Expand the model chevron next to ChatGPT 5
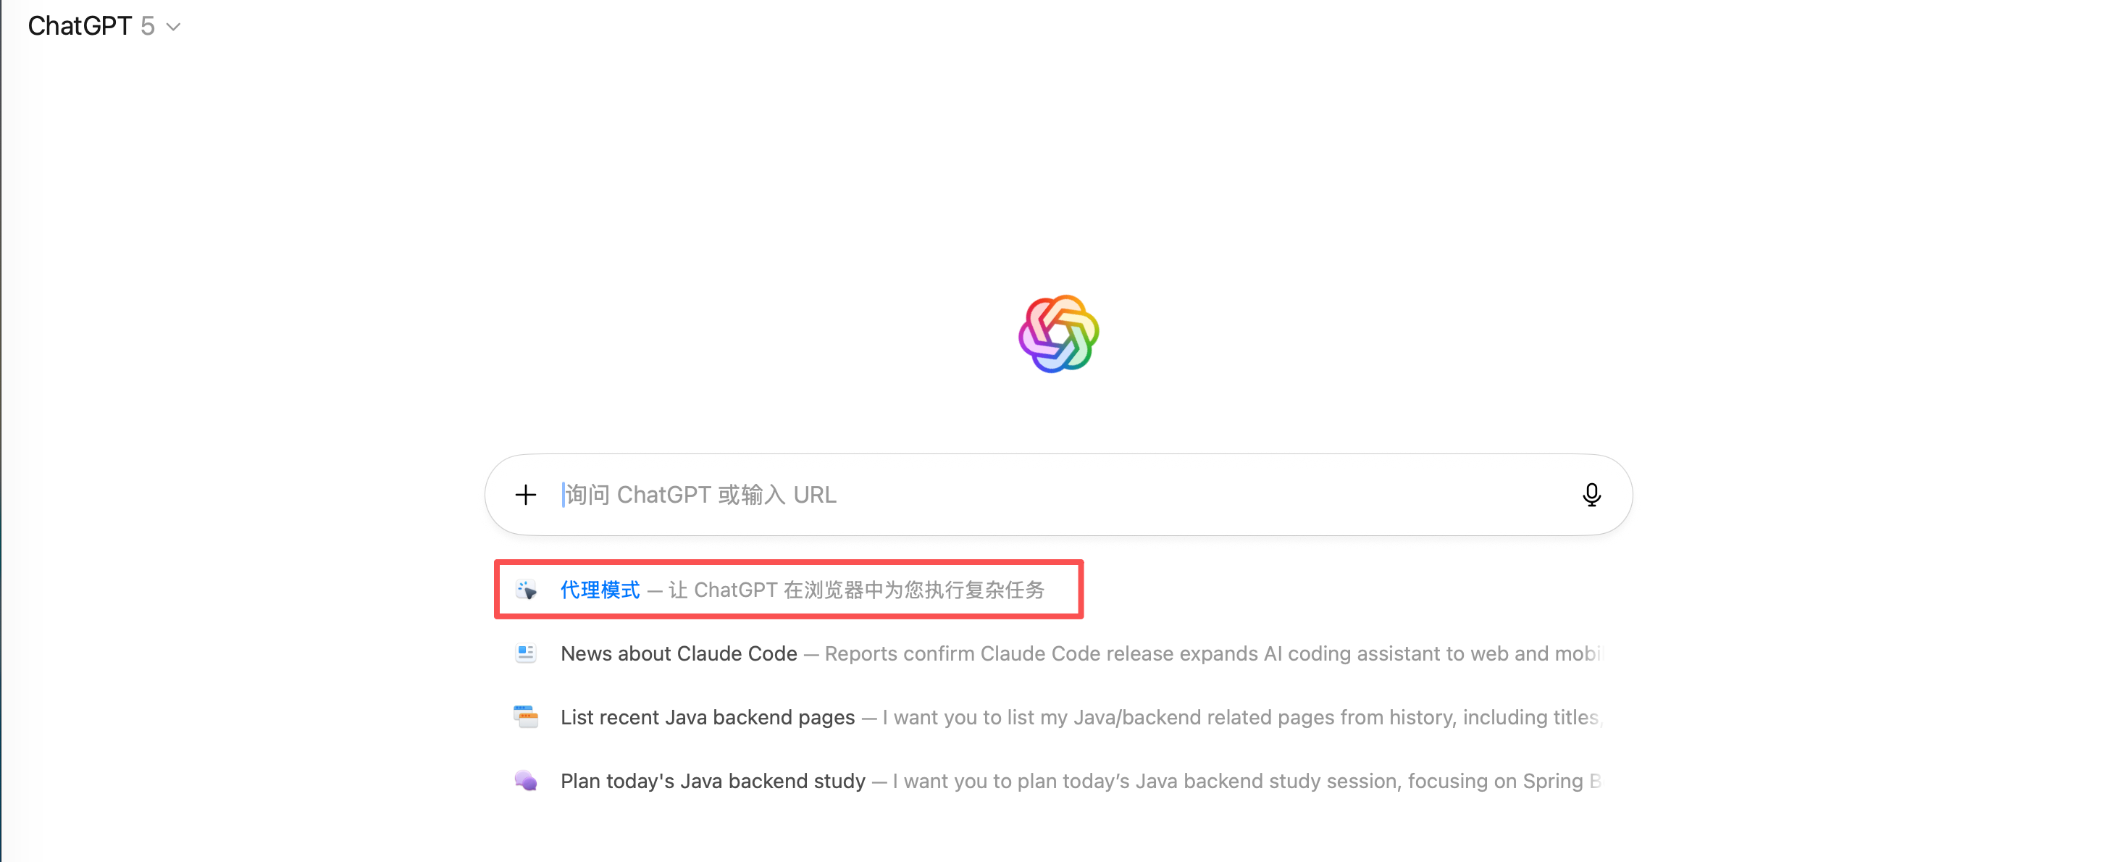 pos(174,27)
